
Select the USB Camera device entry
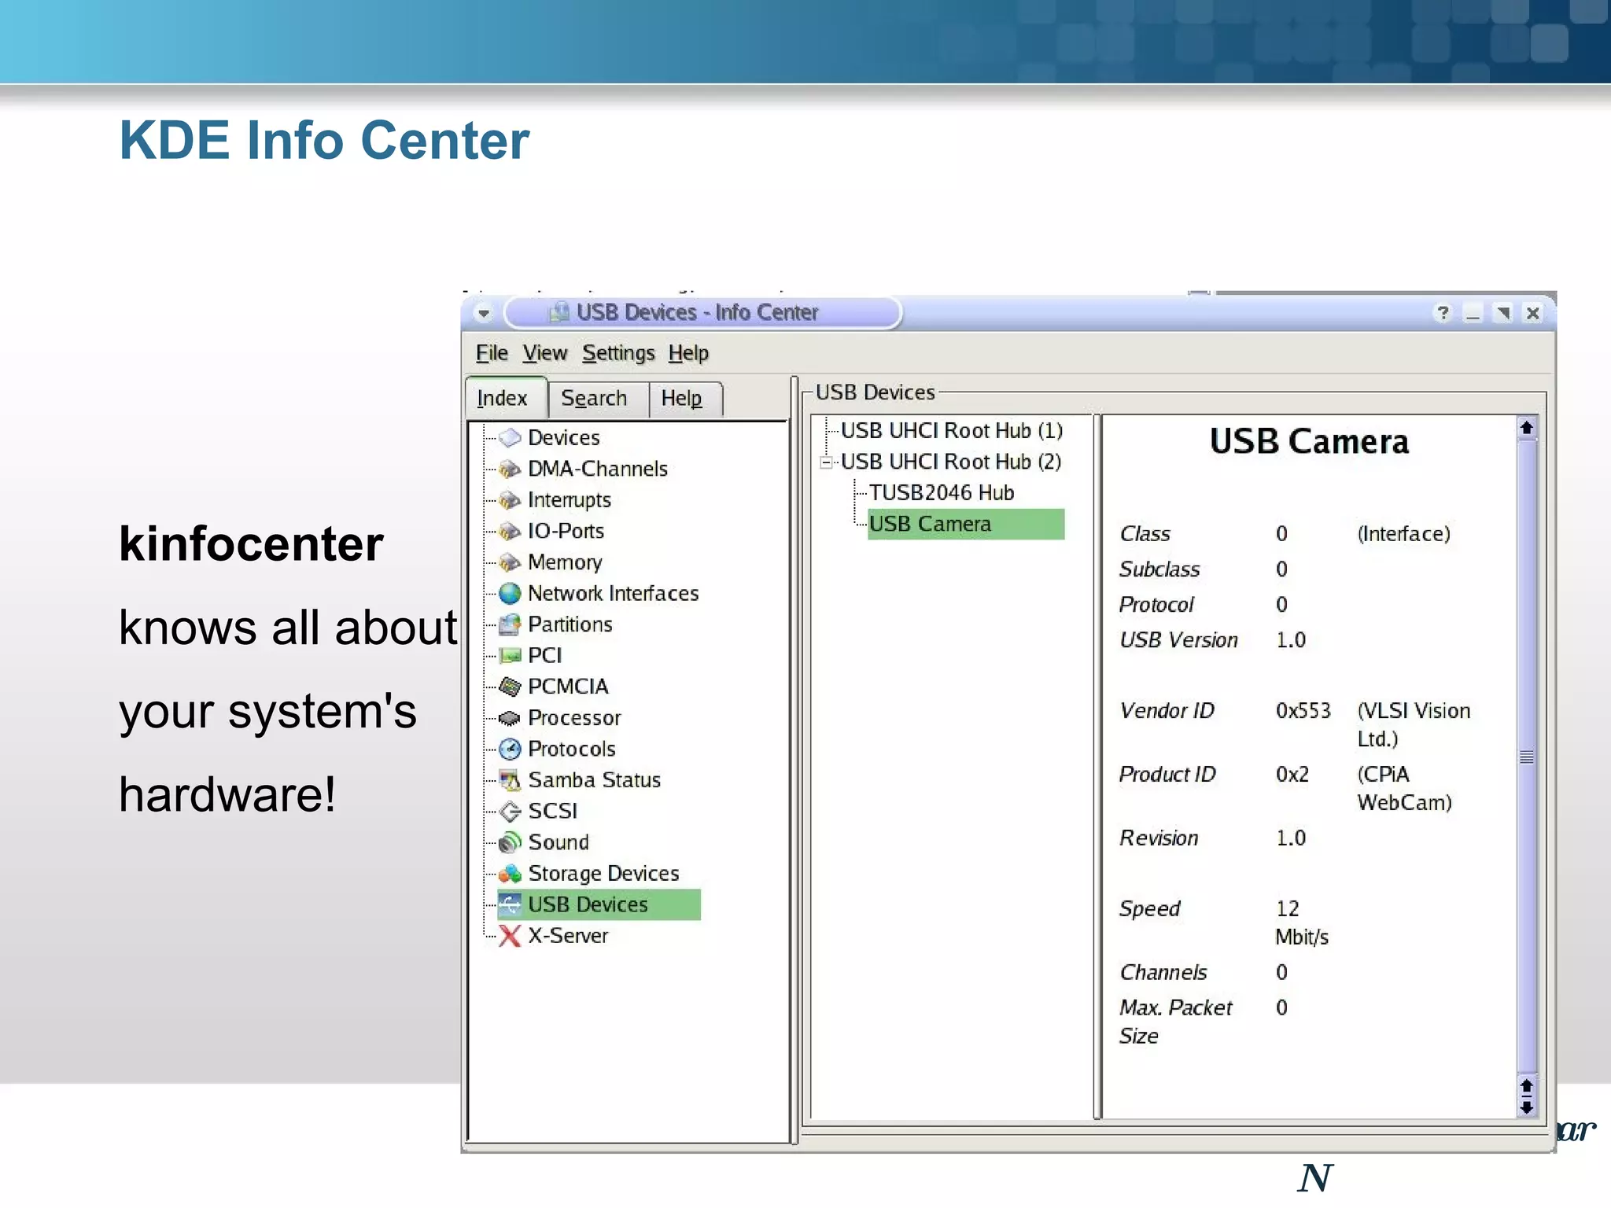(x=966, y=524)
